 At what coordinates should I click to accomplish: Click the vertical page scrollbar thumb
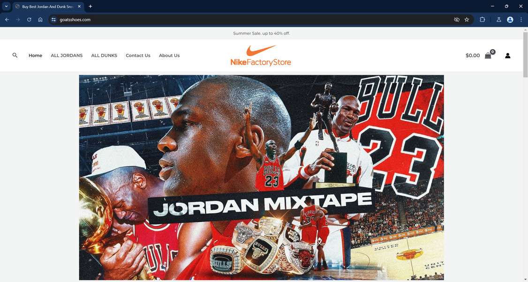tap(525, 55)
